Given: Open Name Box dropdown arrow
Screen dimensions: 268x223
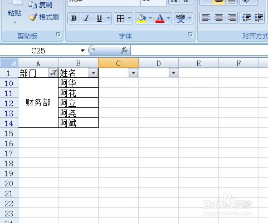Looking at the screenshot, I should pos(82,51).
